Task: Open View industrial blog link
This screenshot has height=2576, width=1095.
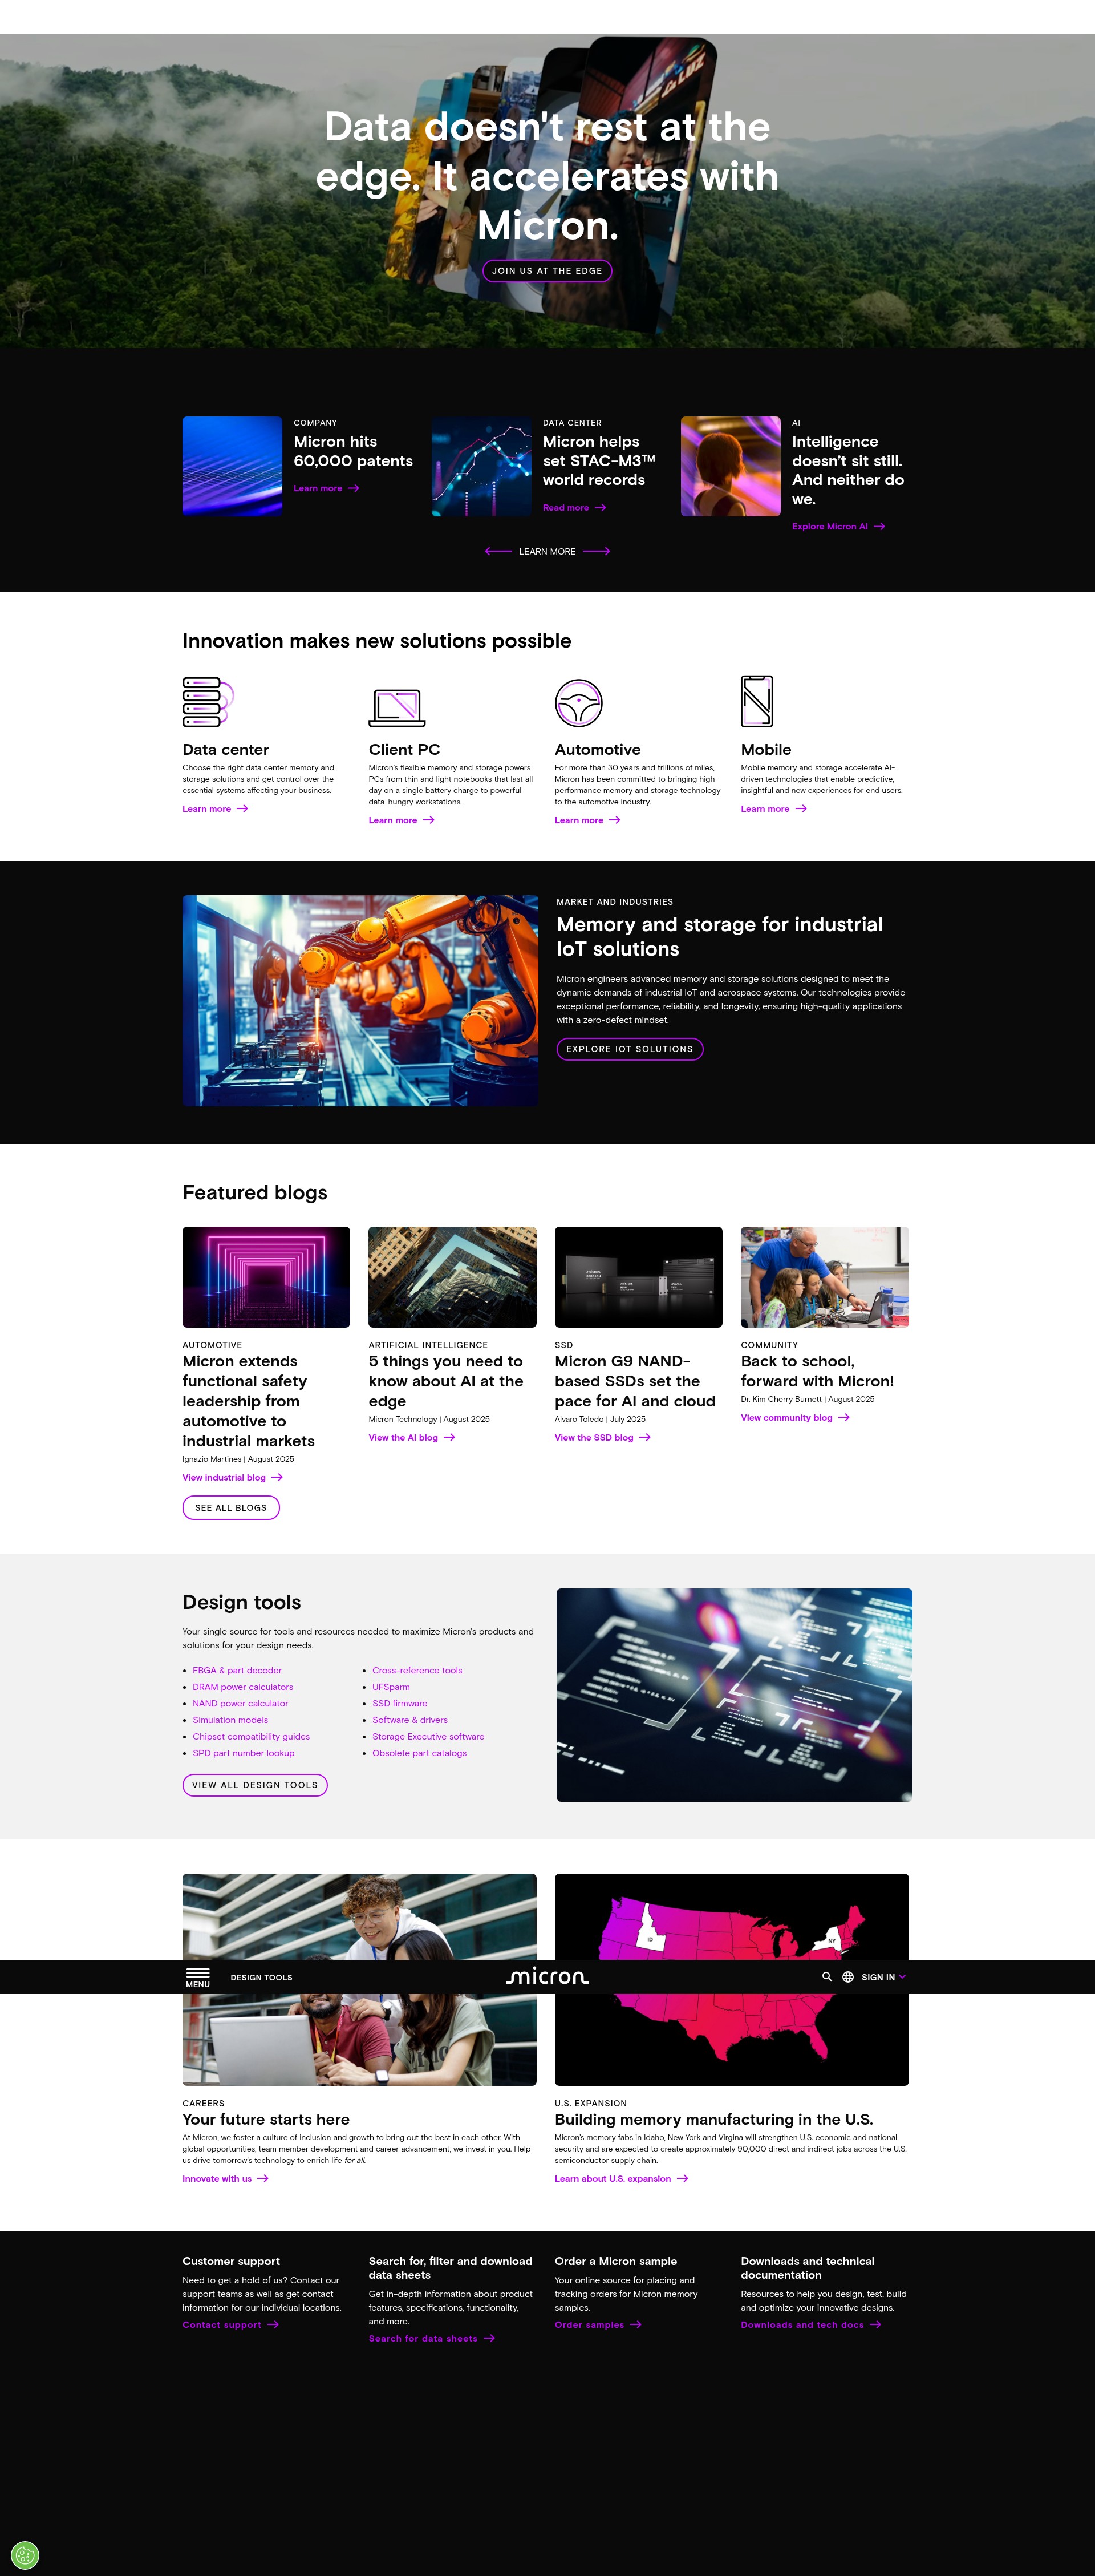Action: pos(232,1477)
